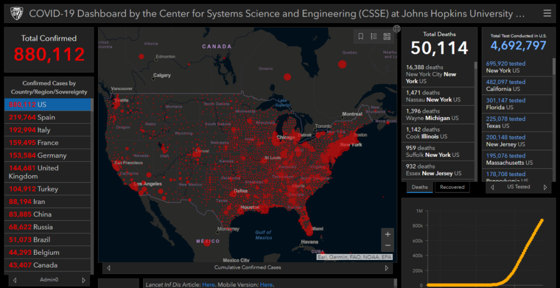
Task: Click the Total Confirmed 880,112 figure
Action: [49, 54]
